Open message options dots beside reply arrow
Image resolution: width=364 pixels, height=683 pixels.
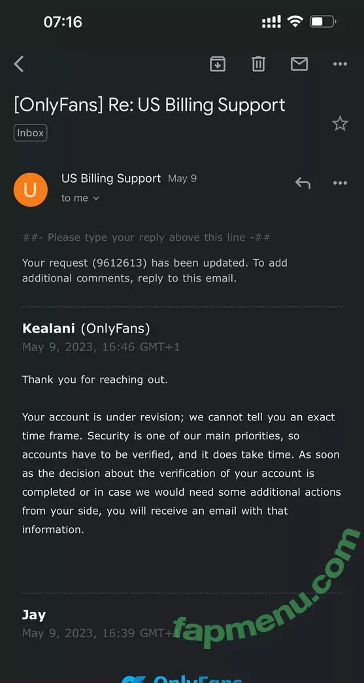(x=340, y=183)
